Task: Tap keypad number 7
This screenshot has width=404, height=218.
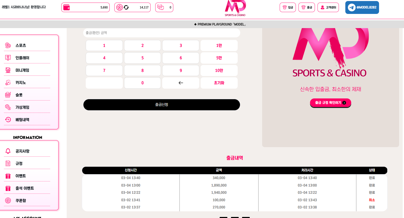Action: point(104,70)
